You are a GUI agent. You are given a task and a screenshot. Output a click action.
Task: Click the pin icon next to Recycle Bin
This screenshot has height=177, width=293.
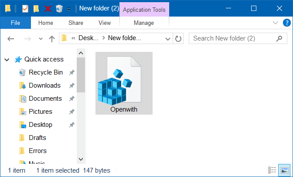72,72
